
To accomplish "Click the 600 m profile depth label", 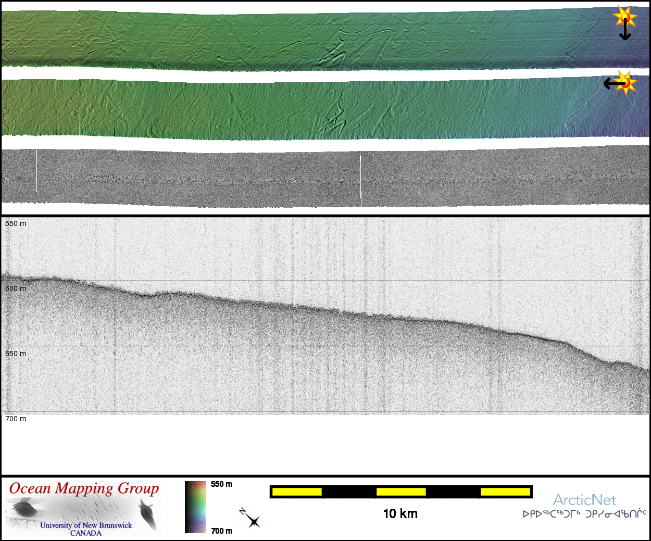I will [x=16, y=288].
